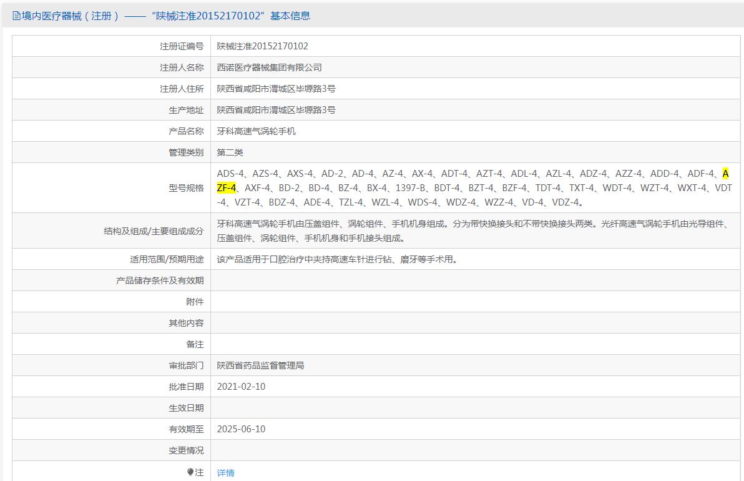Click the header title 境内医疗器械（注册）
The width and height of the screenshot is (744, 481).
(71, 16)
